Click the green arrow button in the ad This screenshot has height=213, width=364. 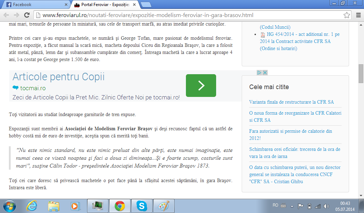tap(201, 86)
